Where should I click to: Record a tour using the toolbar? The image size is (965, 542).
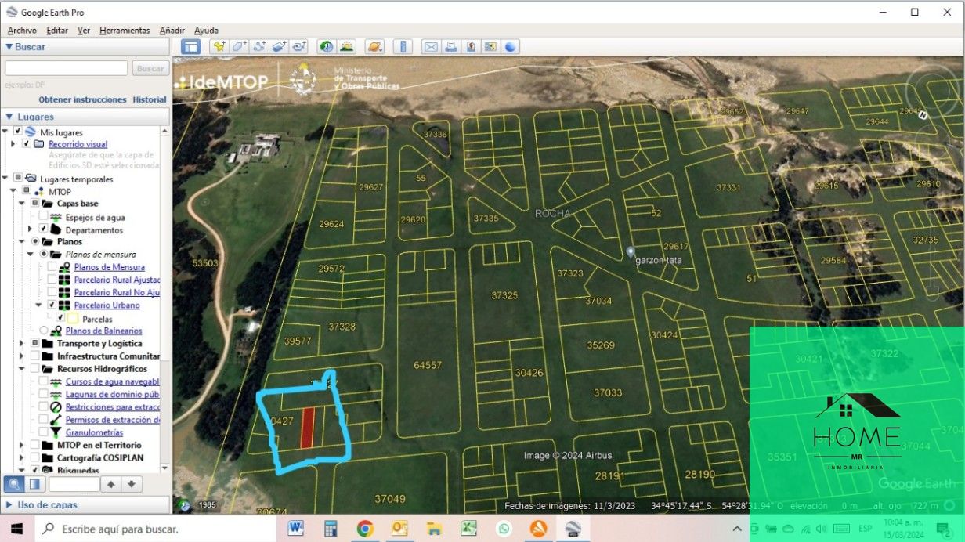299,46
